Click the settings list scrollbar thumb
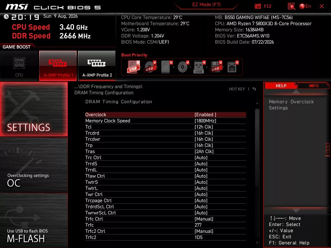331x248 pixels. click(x=257, y=148)
